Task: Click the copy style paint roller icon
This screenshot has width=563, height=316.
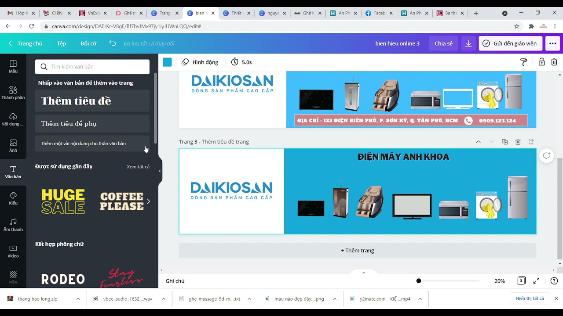Action: [x=523, y=62]
